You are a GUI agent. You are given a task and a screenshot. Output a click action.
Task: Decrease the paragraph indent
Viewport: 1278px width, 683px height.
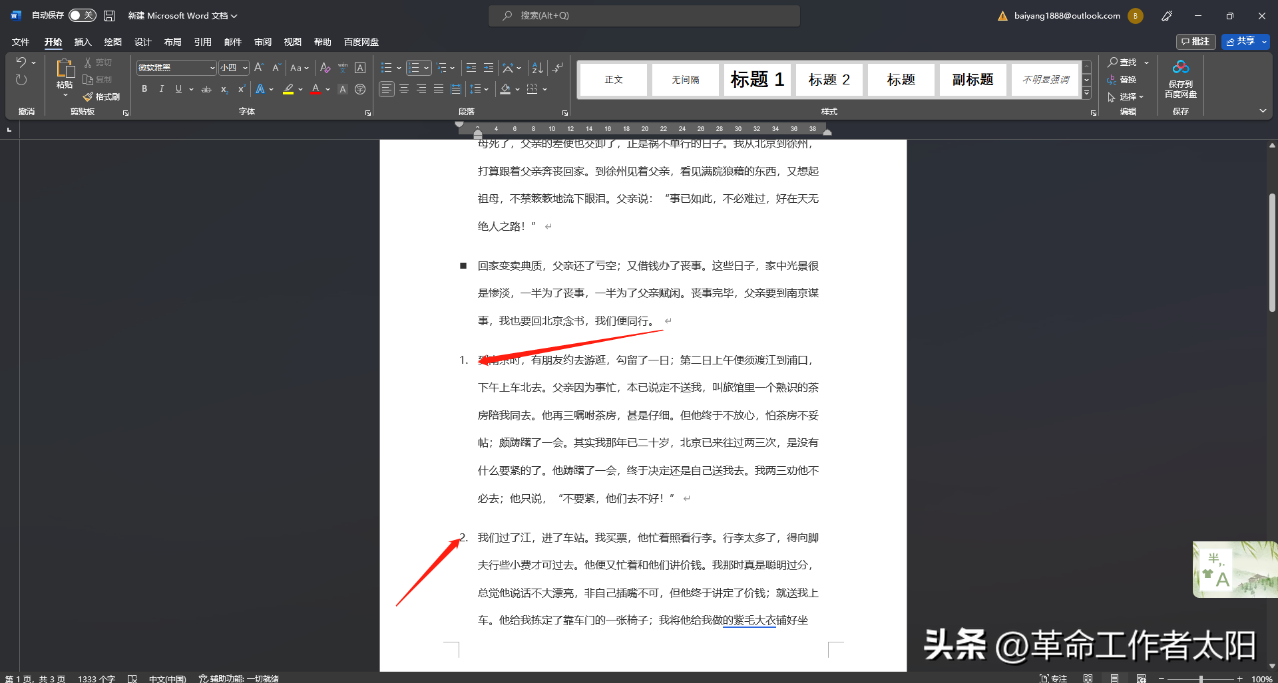(x=471, y=68)
